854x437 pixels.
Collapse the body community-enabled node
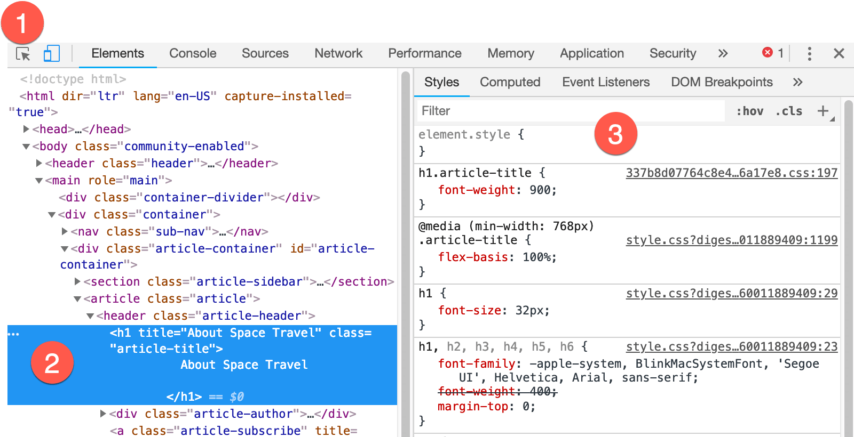click(x=26, y=146)
